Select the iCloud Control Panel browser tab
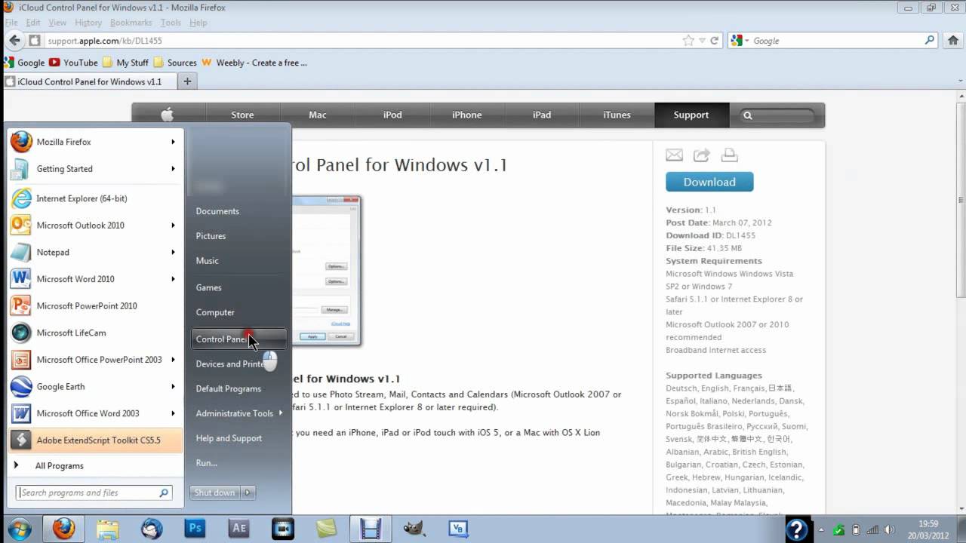966x543 pixels. click(90, 81)
